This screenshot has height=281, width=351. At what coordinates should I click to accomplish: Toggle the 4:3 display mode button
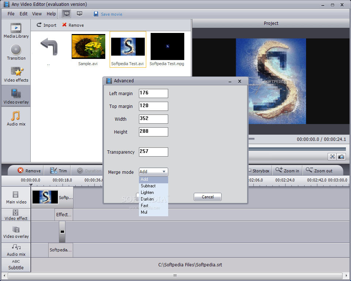coord(67,14)
